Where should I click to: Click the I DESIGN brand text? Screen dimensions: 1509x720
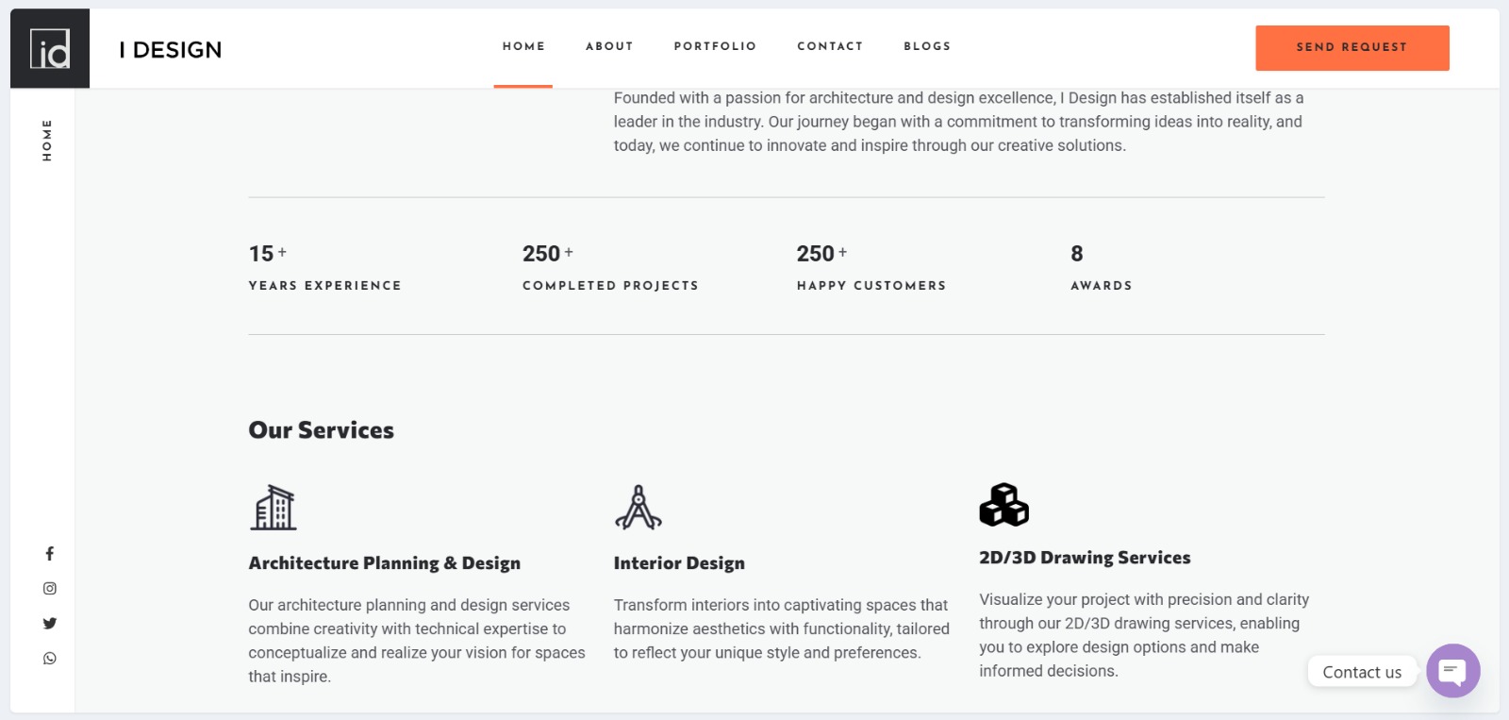click(x=171, y=50)
